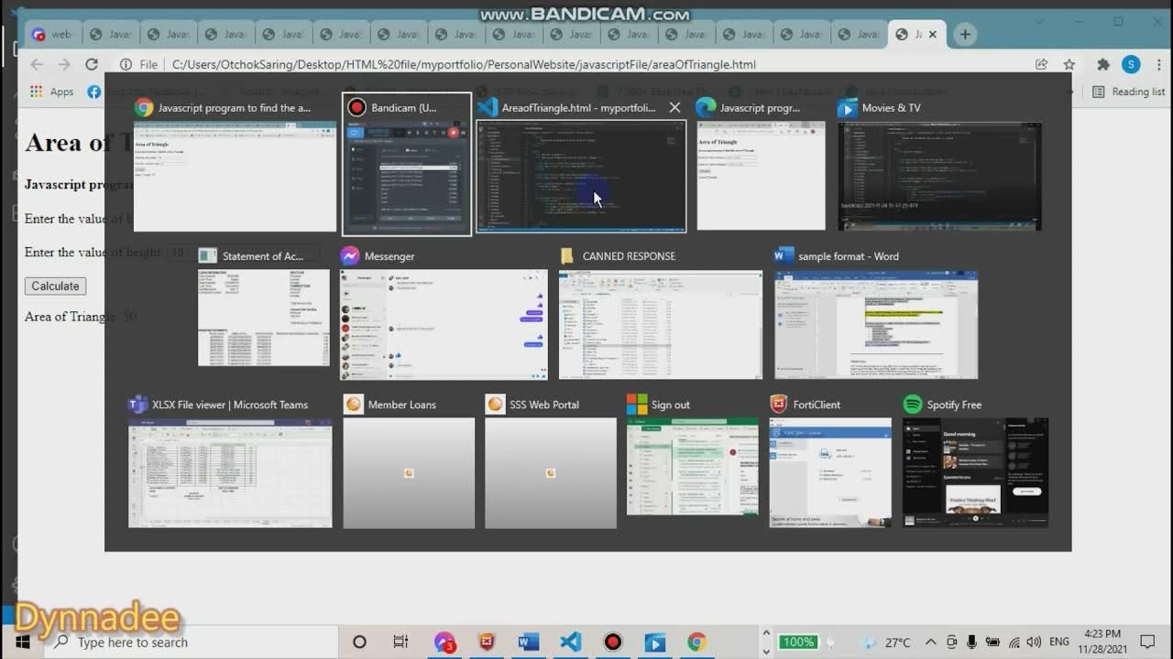The image size is (1173, 659).
Task: Open the Wi-Fi network tray icon
Action: pos(1014,642)
